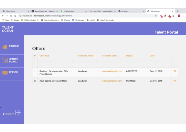Click the Not Secure site info icon
This screenshot has width=186, height=132.
[20, 16]
